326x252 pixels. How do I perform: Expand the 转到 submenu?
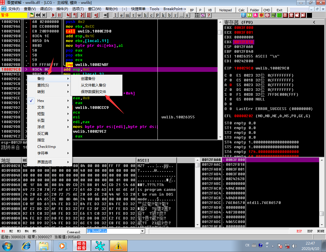(x=50, y=92)
